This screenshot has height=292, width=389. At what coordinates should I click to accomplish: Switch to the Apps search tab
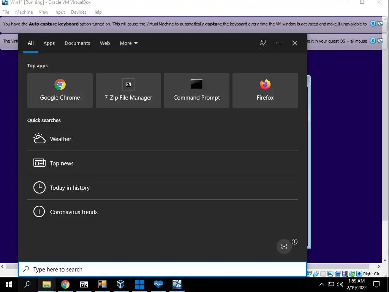(49, 43)
